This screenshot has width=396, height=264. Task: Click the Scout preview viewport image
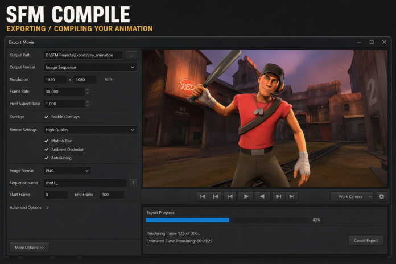coord(265,118)
